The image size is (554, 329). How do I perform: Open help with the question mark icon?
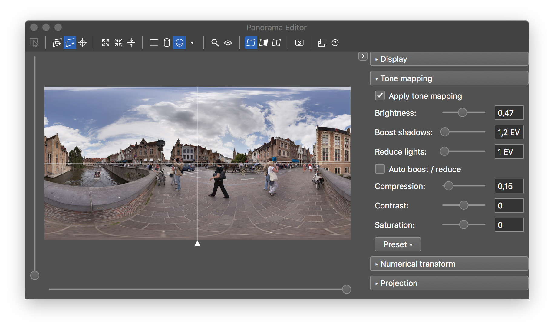[335, 43]
